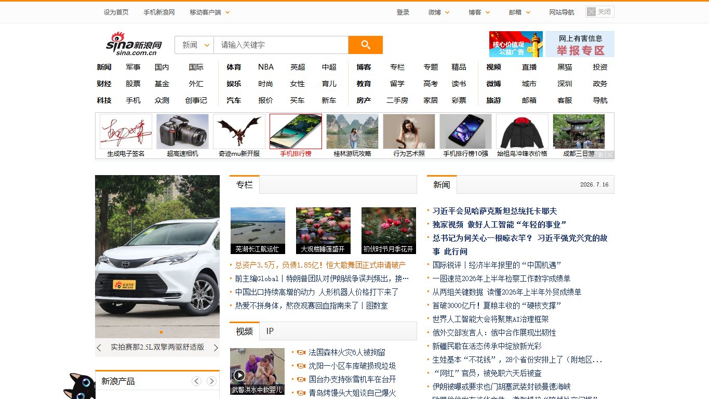This screenshot has height=399, width=709.
Task: Select the 新闻 section header tab
Action: (442, 184)
